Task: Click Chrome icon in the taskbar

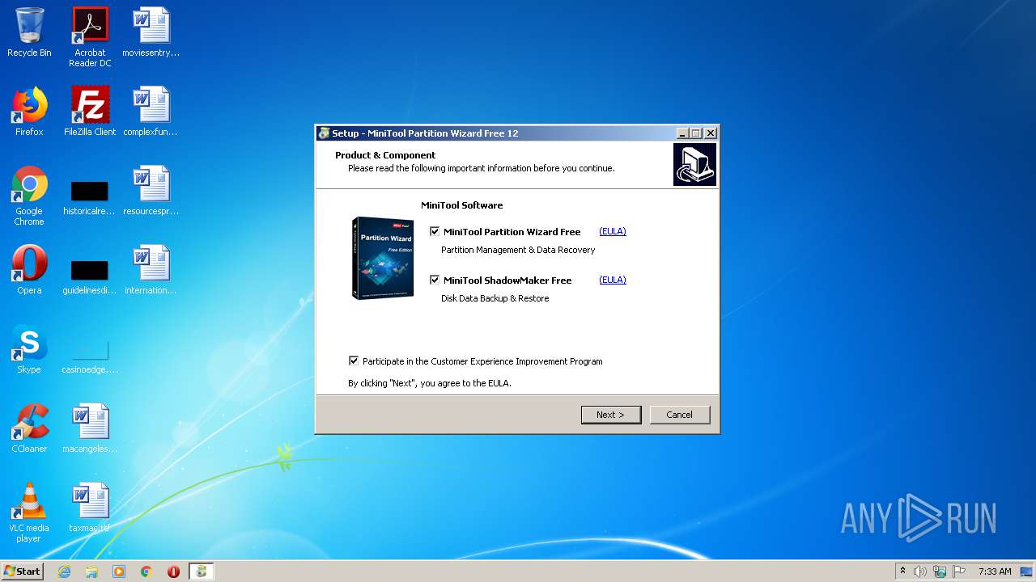Action: click(x=146, y=571)
